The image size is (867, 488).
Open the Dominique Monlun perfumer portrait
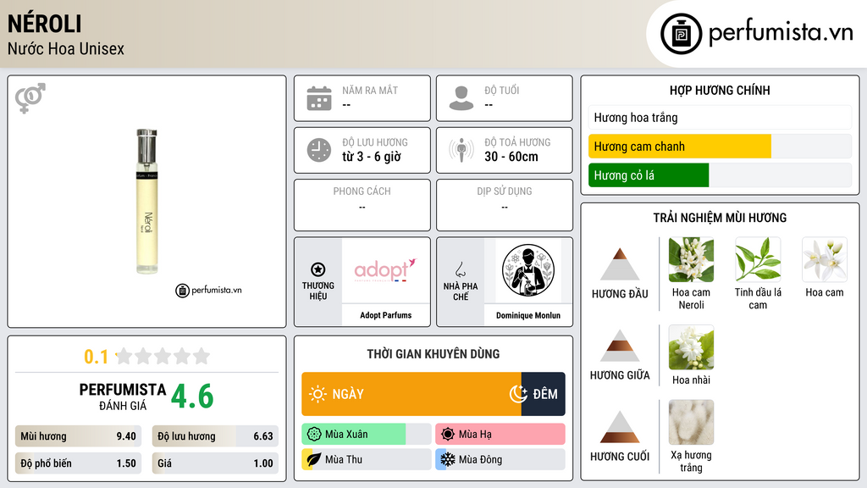(528, 270)
